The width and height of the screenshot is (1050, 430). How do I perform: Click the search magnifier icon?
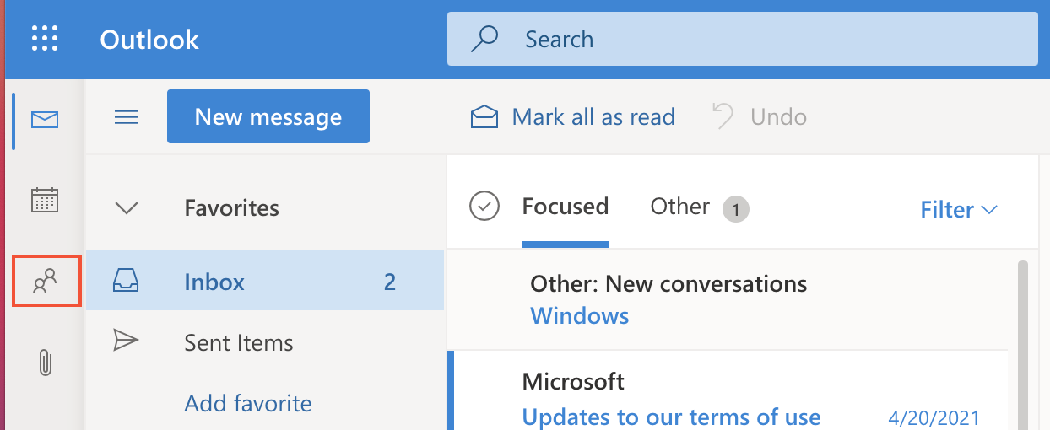484,39
